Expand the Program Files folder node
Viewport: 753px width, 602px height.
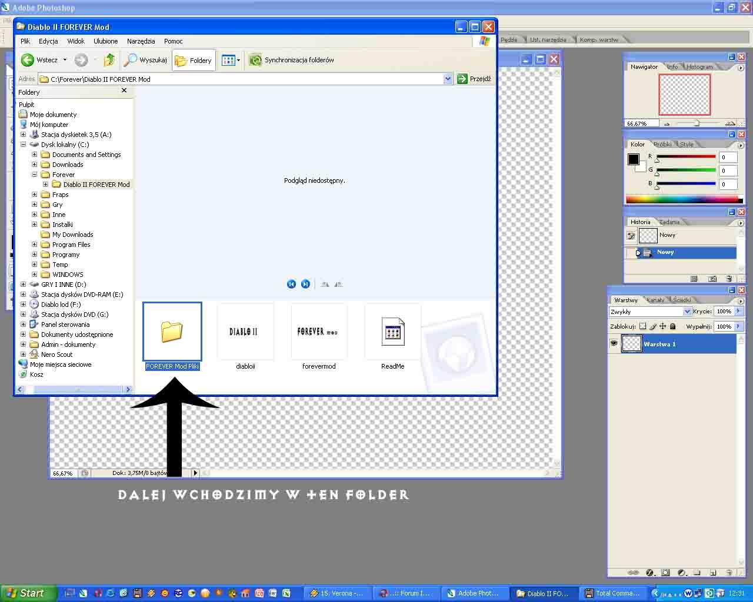34,245
